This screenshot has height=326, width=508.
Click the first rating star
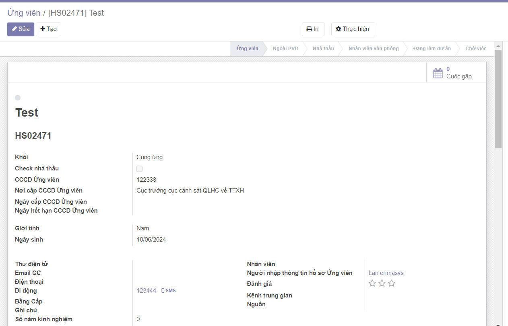(372, 283)
